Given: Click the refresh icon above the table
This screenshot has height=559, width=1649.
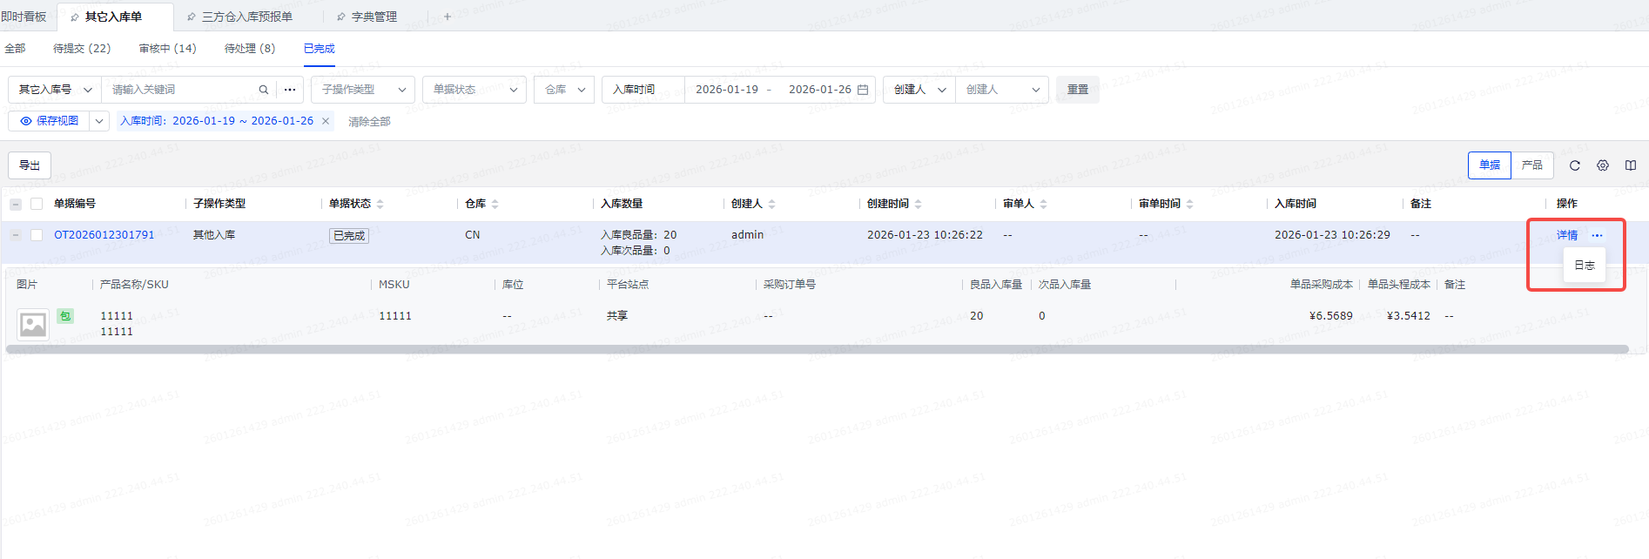Looking at the screenshot, I should click(x=1575, y=165).
